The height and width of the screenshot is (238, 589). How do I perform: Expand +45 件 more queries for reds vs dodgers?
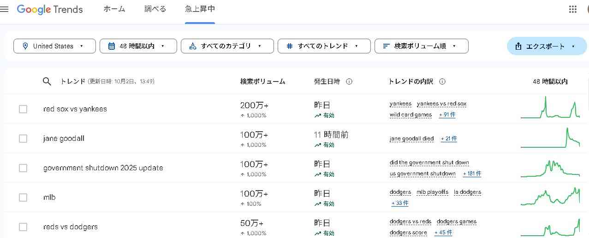coord(443,233)
